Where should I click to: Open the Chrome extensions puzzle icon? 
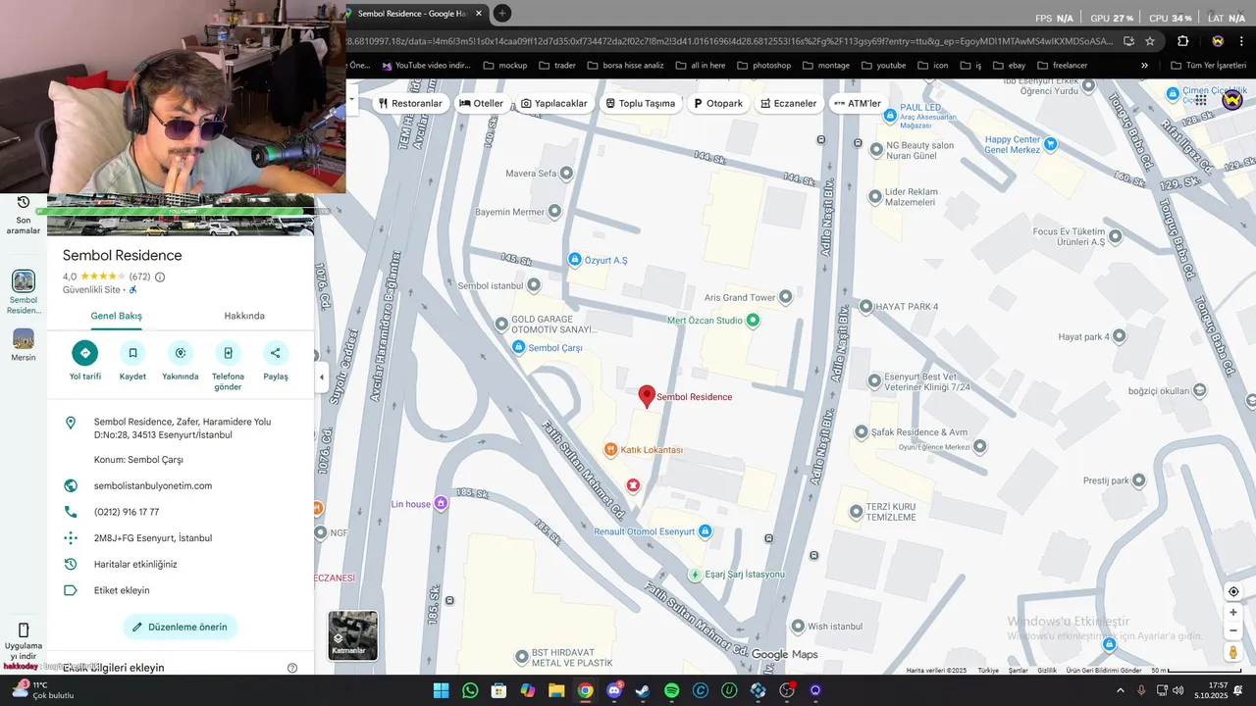[1182, 41]
